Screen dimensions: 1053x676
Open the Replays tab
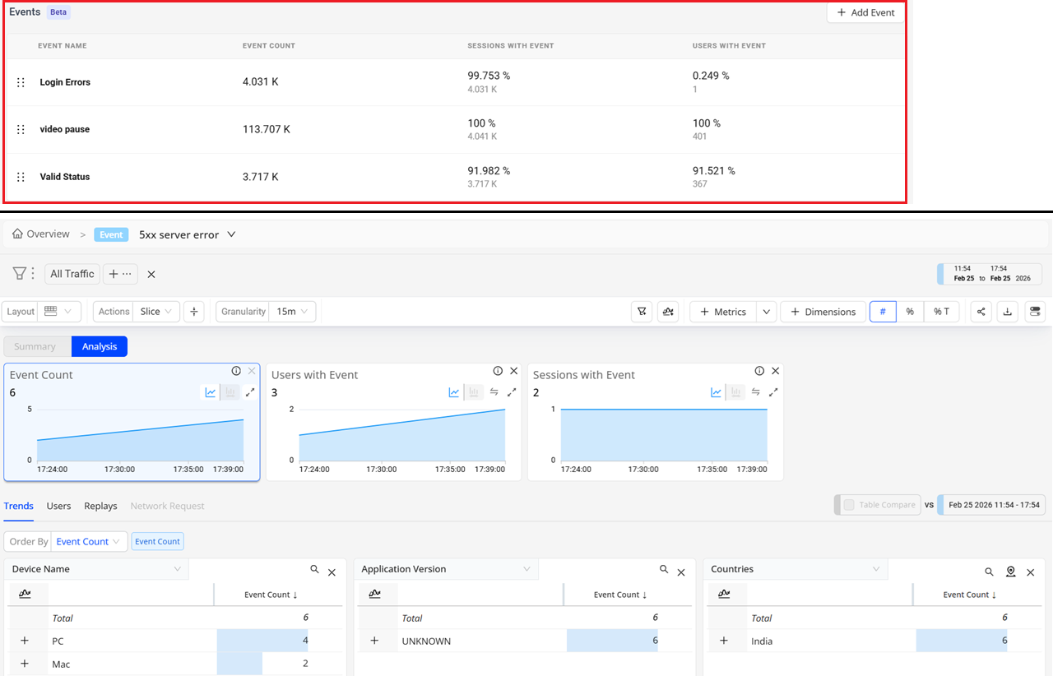pos(100,506)
